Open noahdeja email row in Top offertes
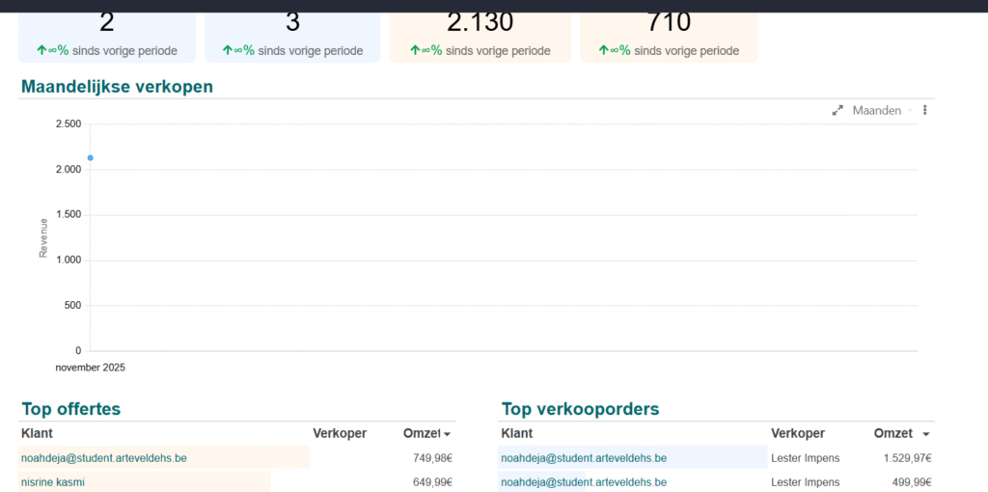This screenshot has width=988, height=492. pyautogui.click(x=103, y=458)
